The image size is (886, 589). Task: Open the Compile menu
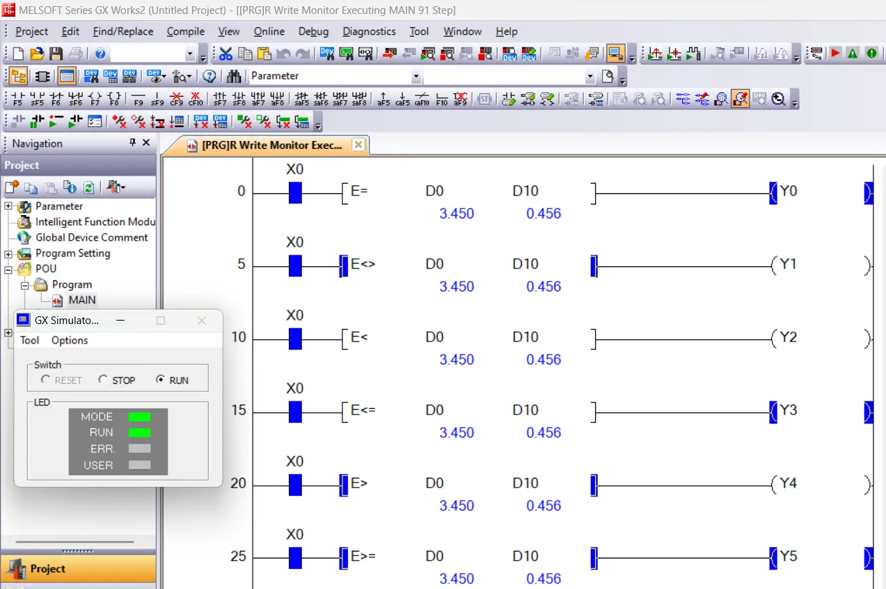[186, 31]
